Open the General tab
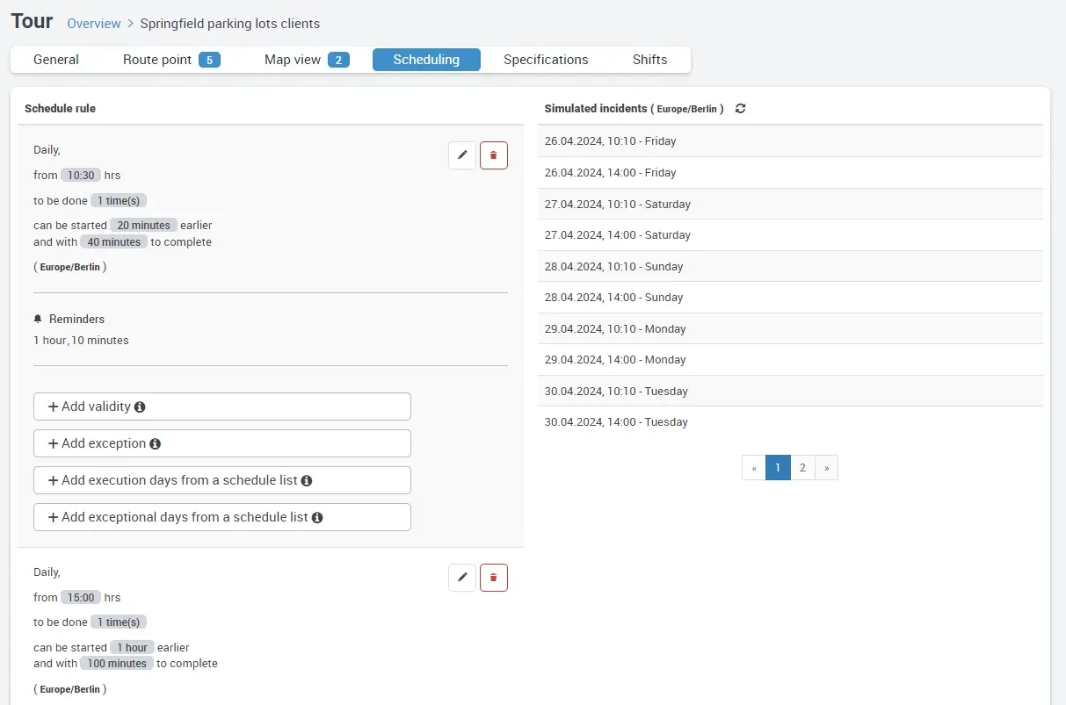1066x705 pixels. [x=56, y=60]
